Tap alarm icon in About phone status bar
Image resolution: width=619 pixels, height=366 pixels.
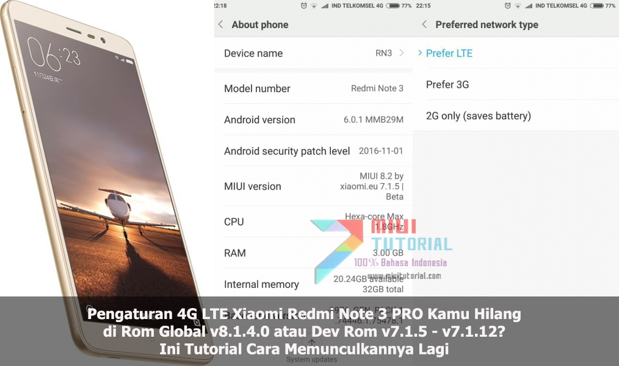coord(303,5)
